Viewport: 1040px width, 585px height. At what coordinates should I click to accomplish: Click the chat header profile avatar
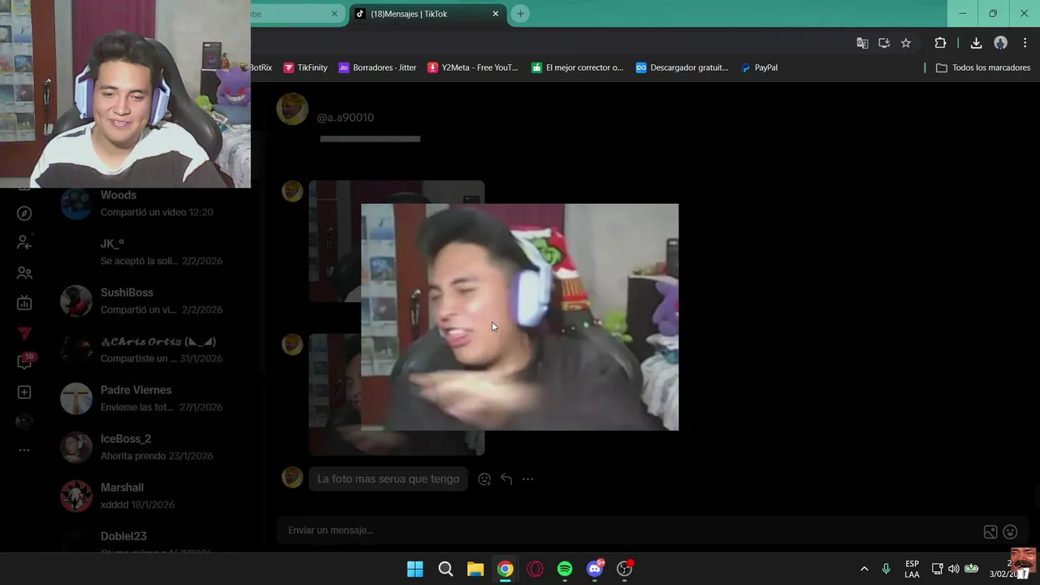pyautogui.click(x=292, y=109)
